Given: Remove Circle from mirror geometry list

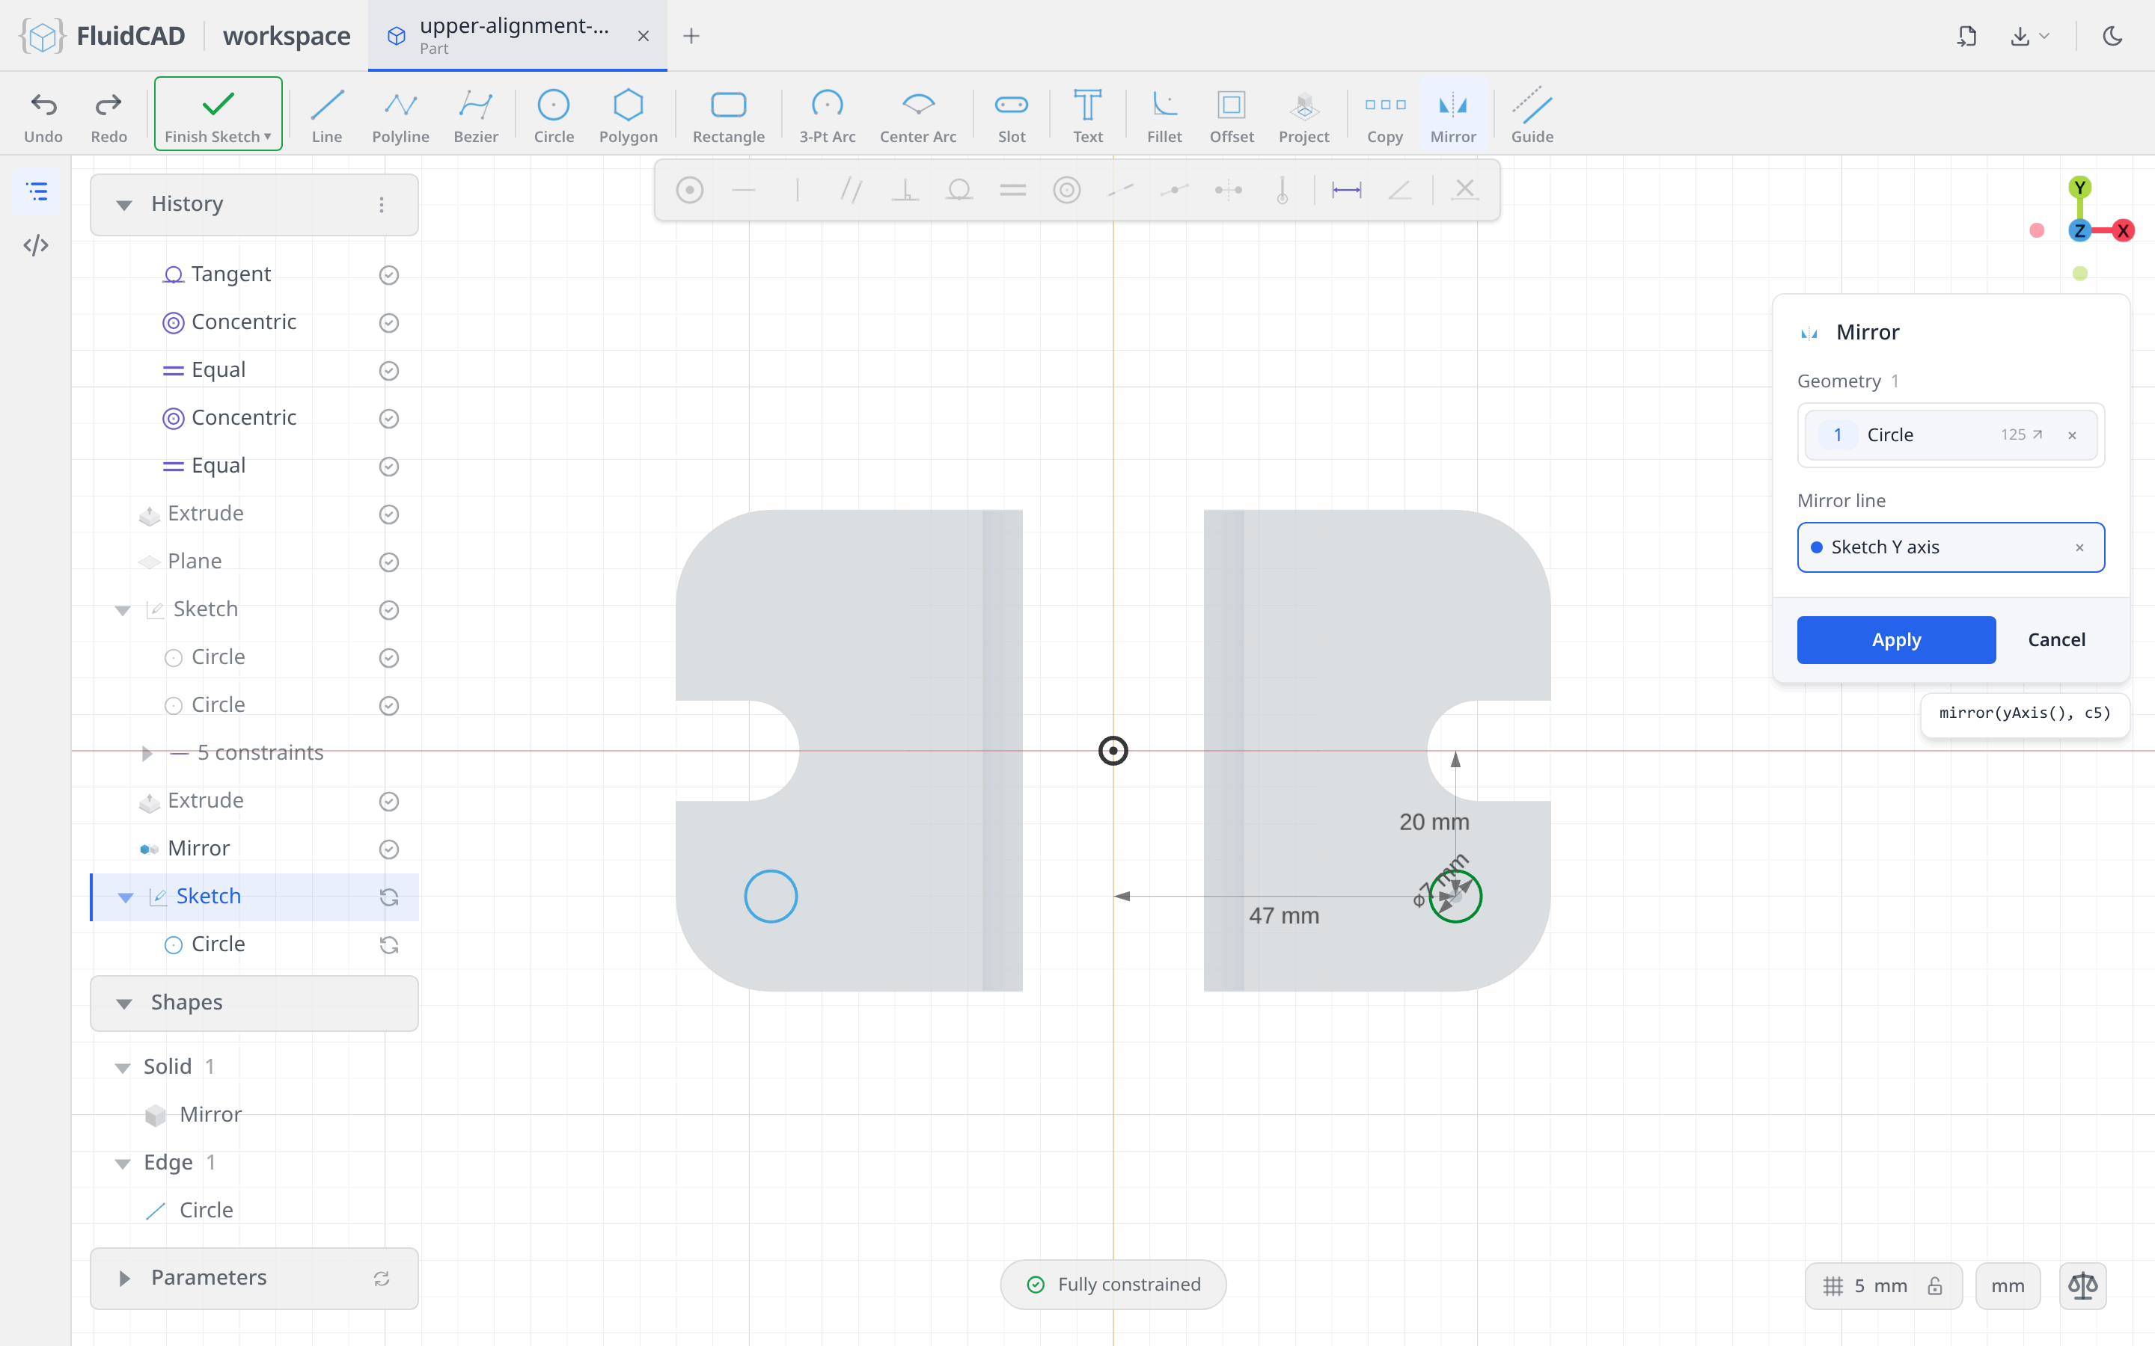Looking at the screenshot, I should click(2072, 435).
